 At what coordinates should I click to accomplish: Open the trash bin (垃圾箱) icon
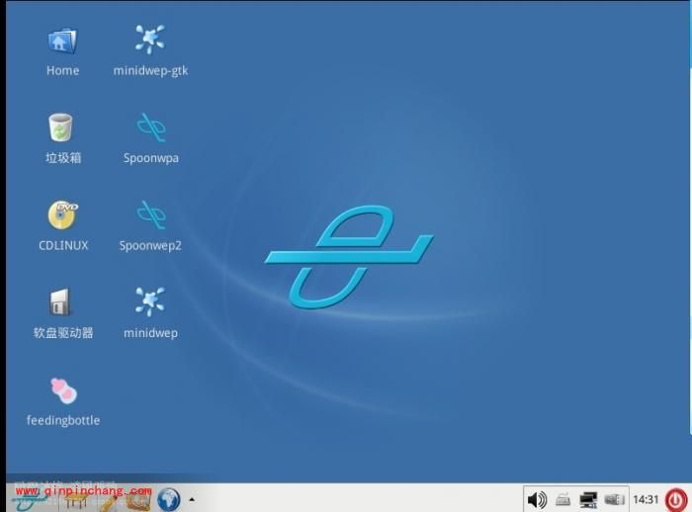(x=61, y=128)
